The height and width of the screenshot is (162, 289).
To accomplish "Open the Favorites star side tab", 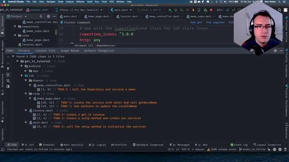I will pos(2,112).
